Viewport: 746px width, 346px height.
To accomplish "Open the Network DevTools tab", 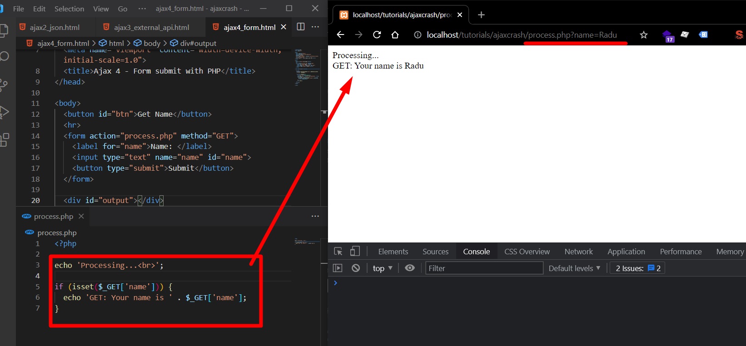I will tap(578, 251).
